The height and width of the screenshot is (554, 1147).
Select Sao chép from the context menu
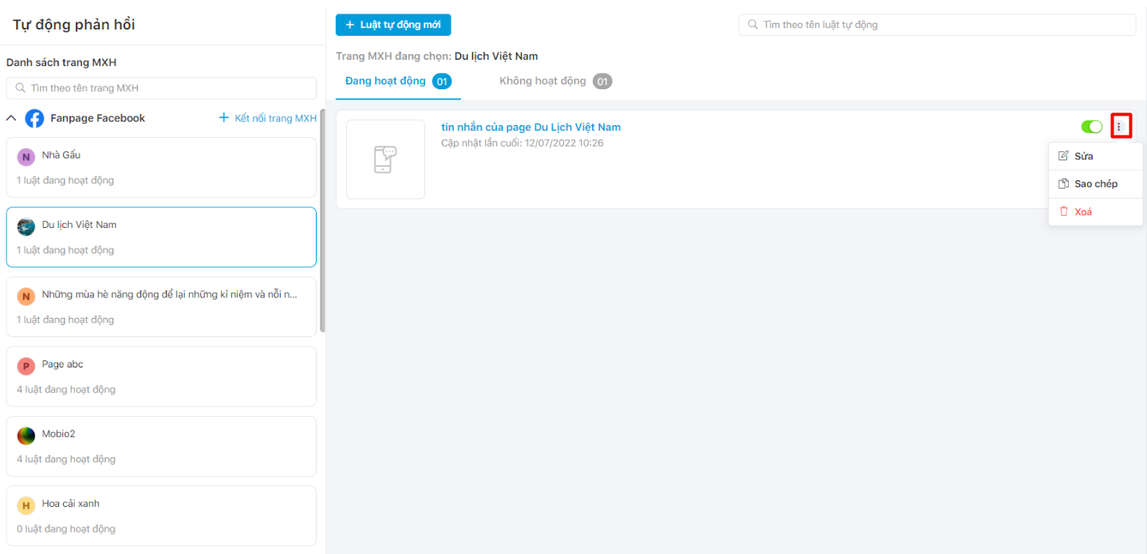click(x=1094, y=183)
